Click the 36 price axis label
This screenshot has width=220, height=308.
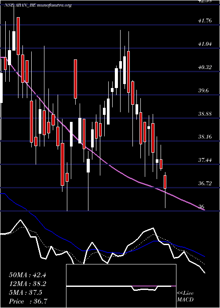point(202,207)
